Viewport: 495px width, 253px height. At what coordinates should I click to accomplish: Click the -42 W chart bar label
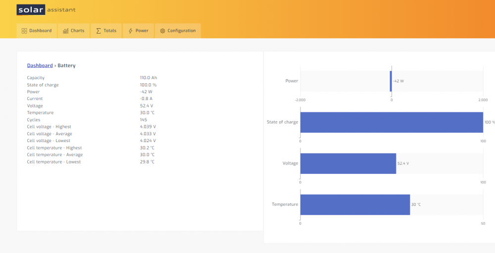(398, 81)
